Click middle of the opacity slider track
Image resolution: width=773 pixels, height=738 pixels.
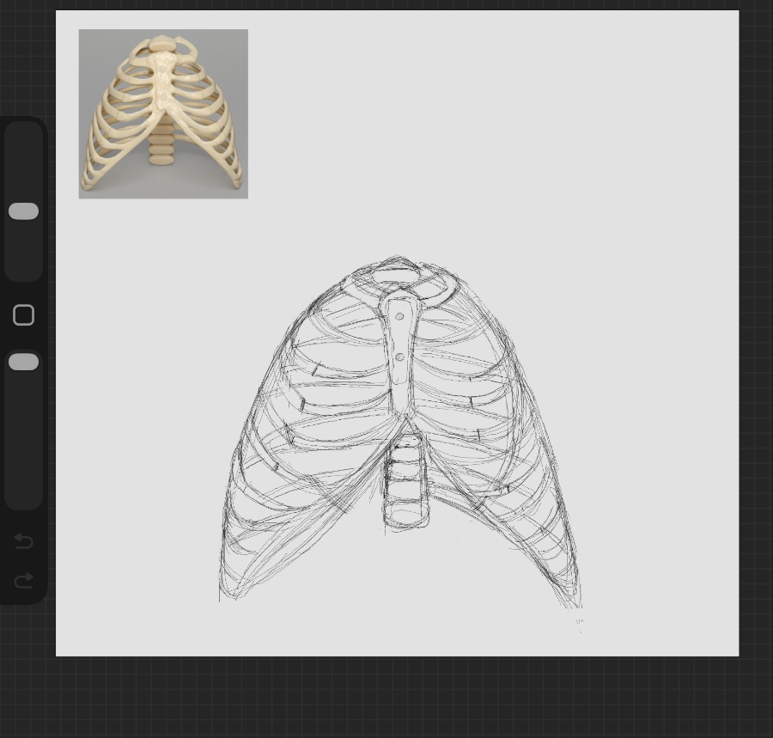(23, 430)
